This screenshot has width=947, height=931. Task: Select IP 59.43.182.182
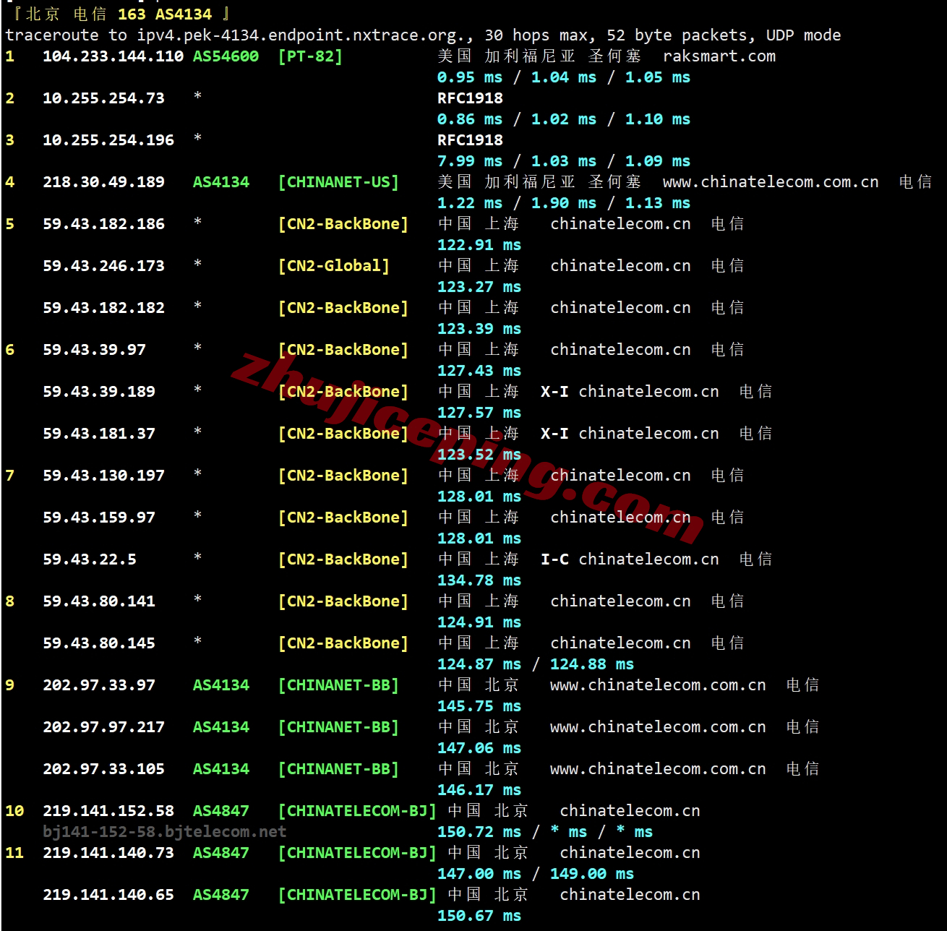(103, 308)
